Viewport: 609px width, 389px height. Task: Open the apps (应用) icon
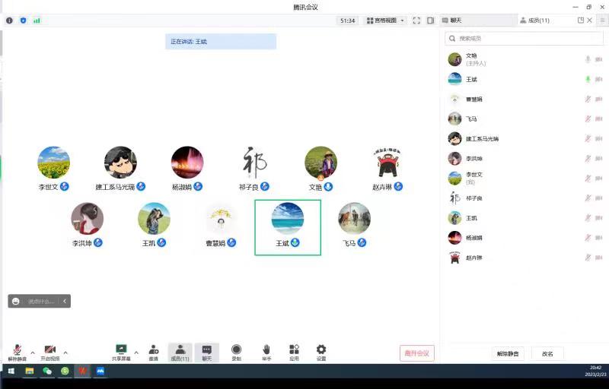(294, 349)
